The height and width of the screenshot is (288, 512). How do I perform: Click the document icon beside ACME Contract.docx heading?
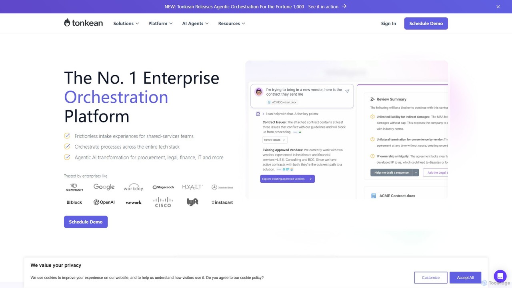(374, 196)
